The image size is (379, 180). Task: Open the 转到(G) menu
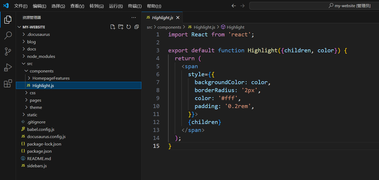(97, 6)
